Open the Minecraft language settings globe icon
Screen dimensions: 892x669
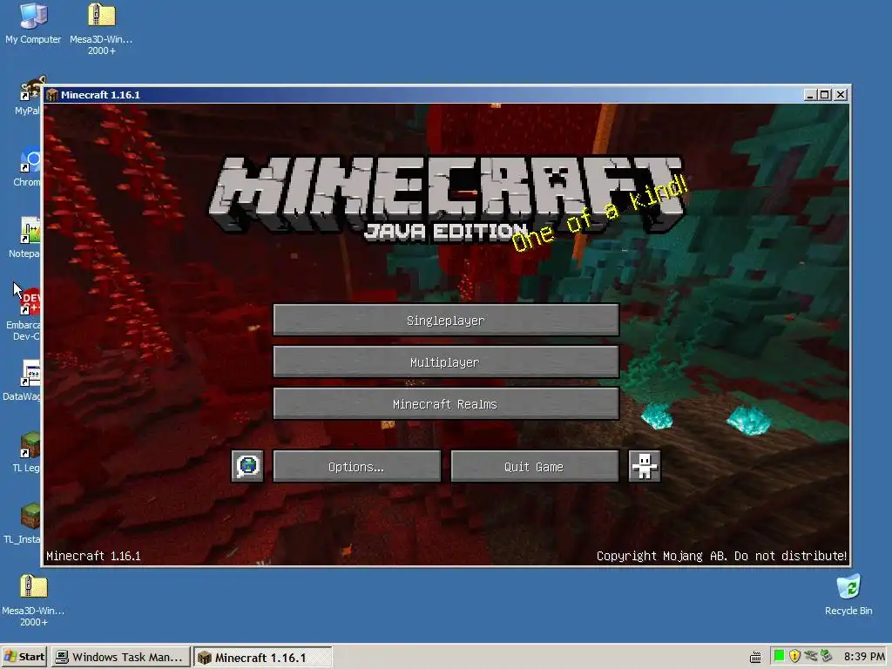point(247,467)
